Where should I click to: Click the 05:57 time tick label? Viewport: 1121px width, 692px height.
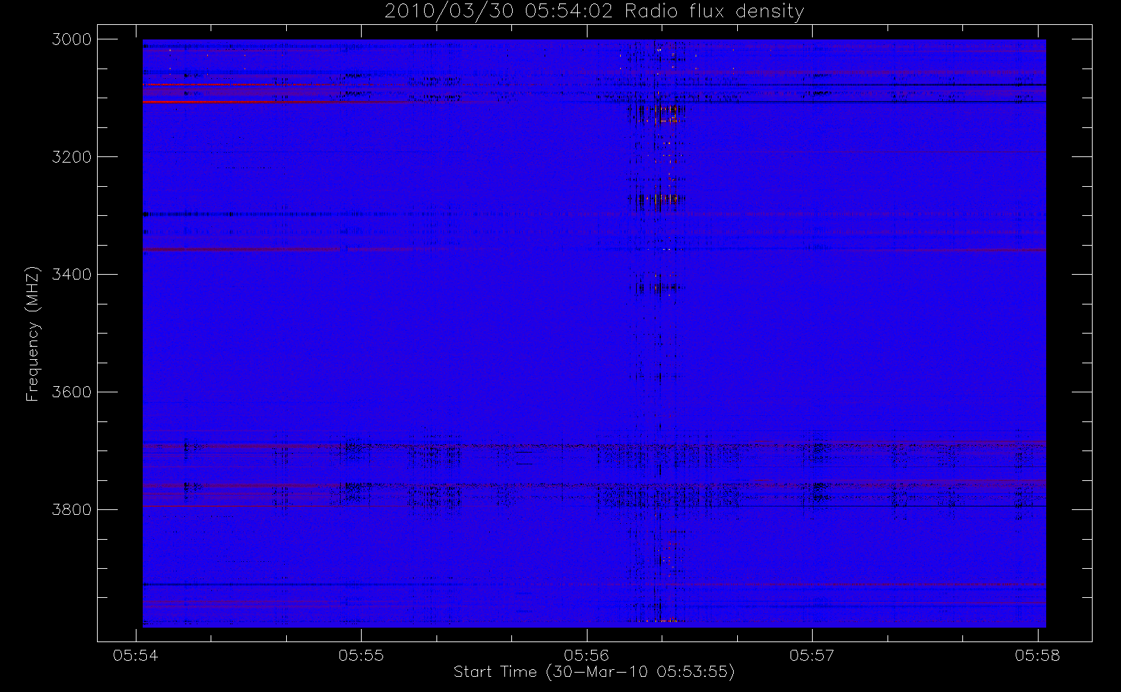coord(812,655)
